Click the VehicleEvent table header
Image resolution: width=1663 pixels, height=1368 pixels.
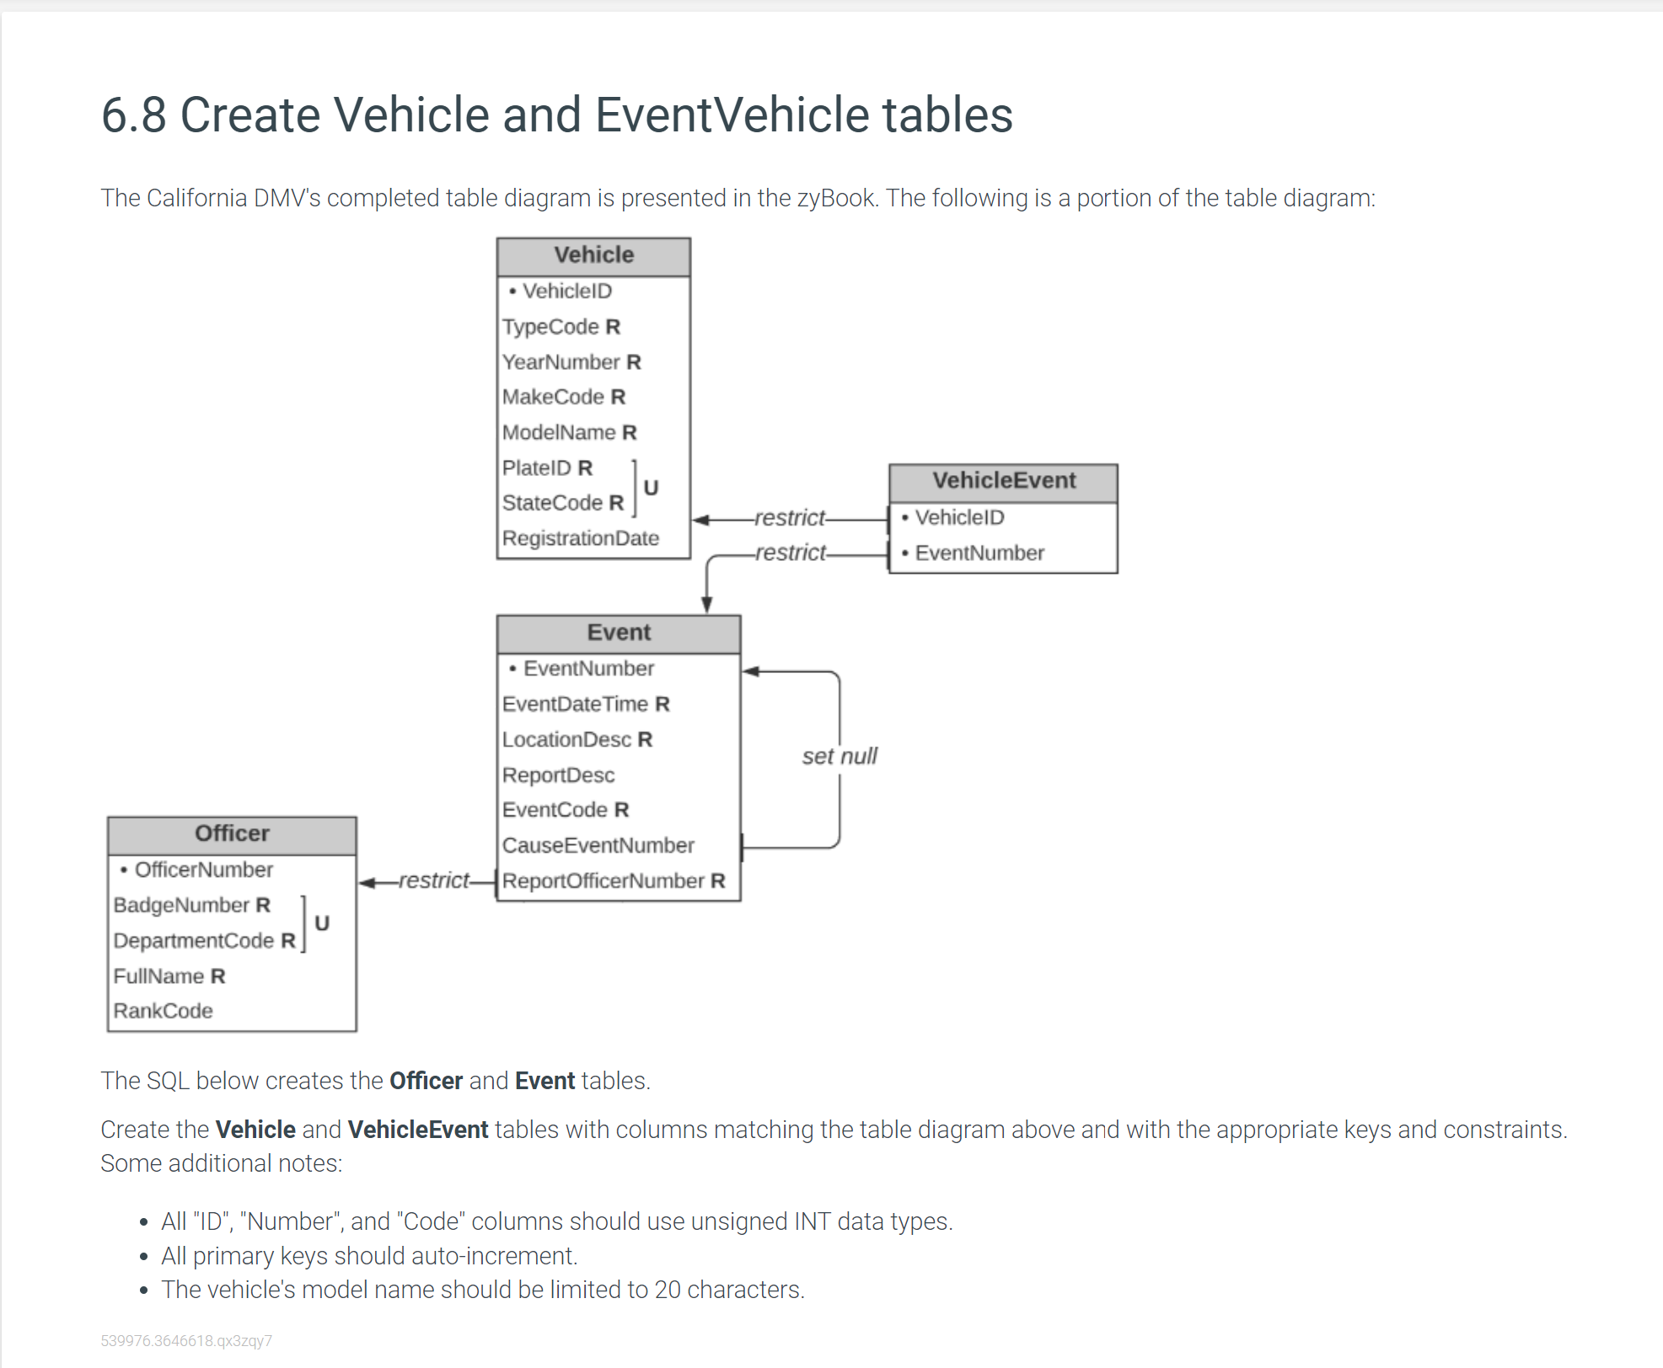[x=1003, y=481]
